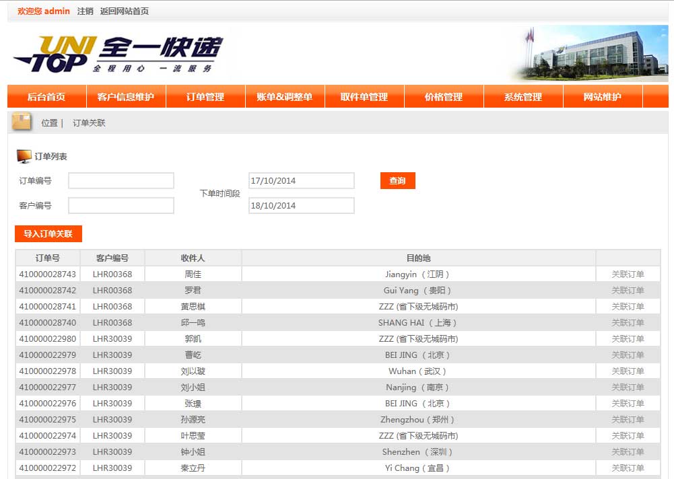The height and width of the screenshot is (479, 674).
Task: Go to 客户信息维护 menu
Action: tap(126, 97)
